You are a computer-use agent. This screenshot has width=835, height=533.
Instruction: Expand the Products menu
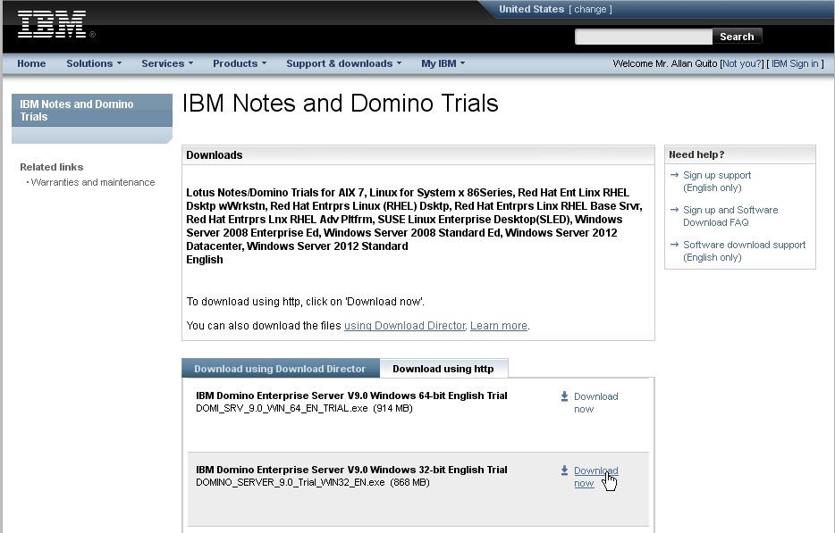pos(240,63)
